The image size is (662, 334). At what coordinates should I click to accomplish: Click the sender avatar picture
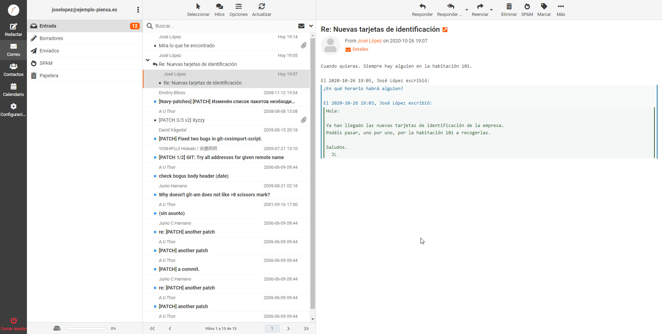330,46
